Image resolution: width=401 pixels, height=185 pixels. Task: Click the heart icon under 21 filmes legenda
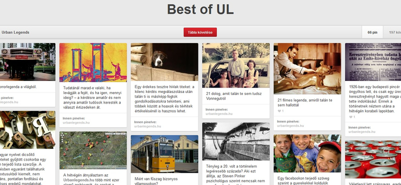279,111
